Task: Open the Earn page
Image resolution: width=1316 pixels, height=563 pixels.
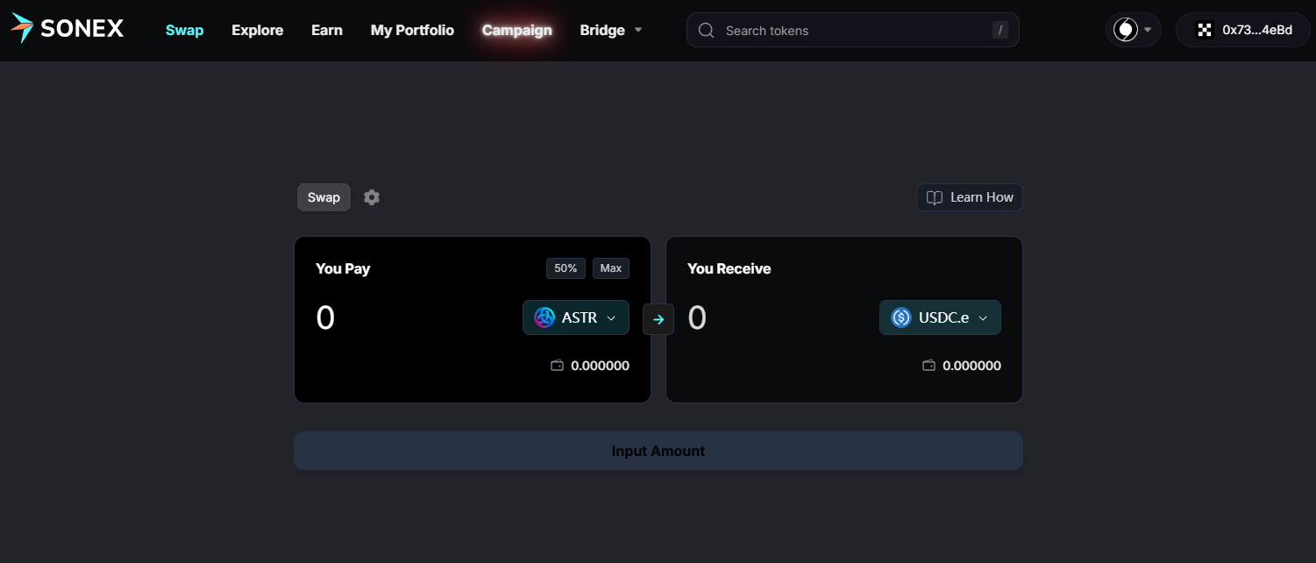Action: pos(327,30)
